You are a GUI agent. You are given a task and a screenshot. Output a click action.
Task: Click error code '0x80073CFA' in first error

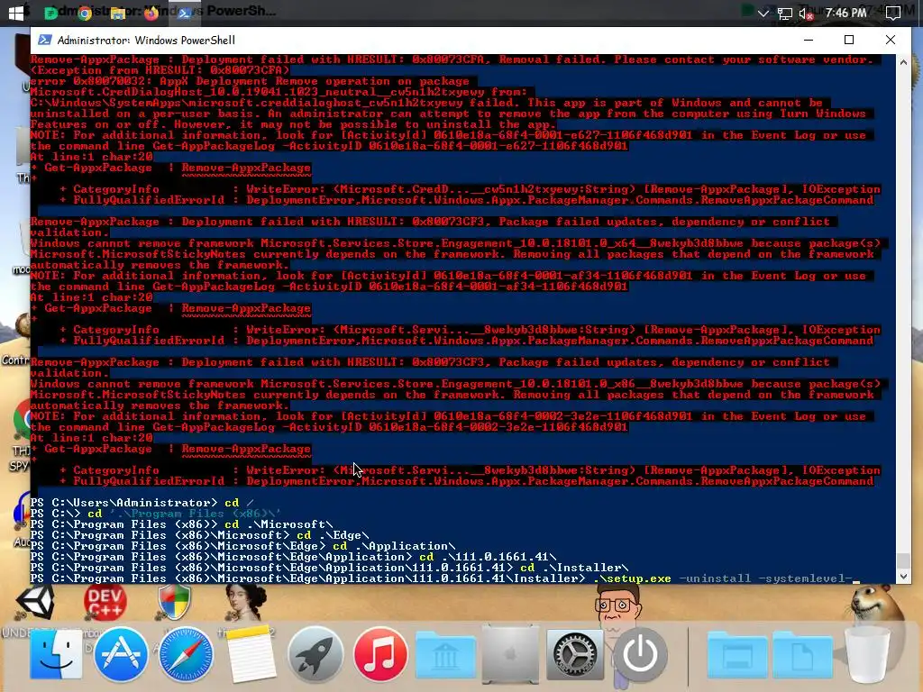(x=447, y=59)
